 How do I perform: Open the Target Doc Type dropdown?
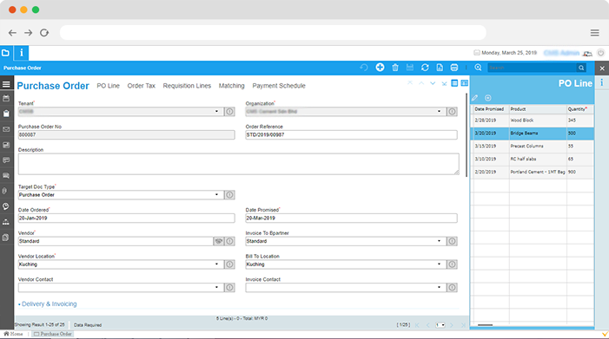coord(216,195)
